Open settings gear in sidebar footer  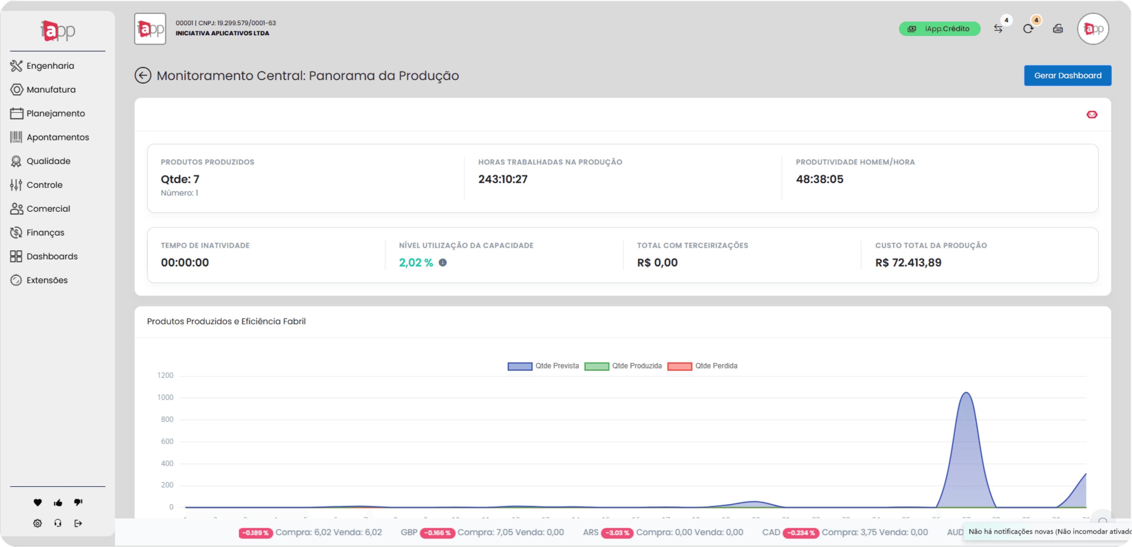[x=37, y=523]
